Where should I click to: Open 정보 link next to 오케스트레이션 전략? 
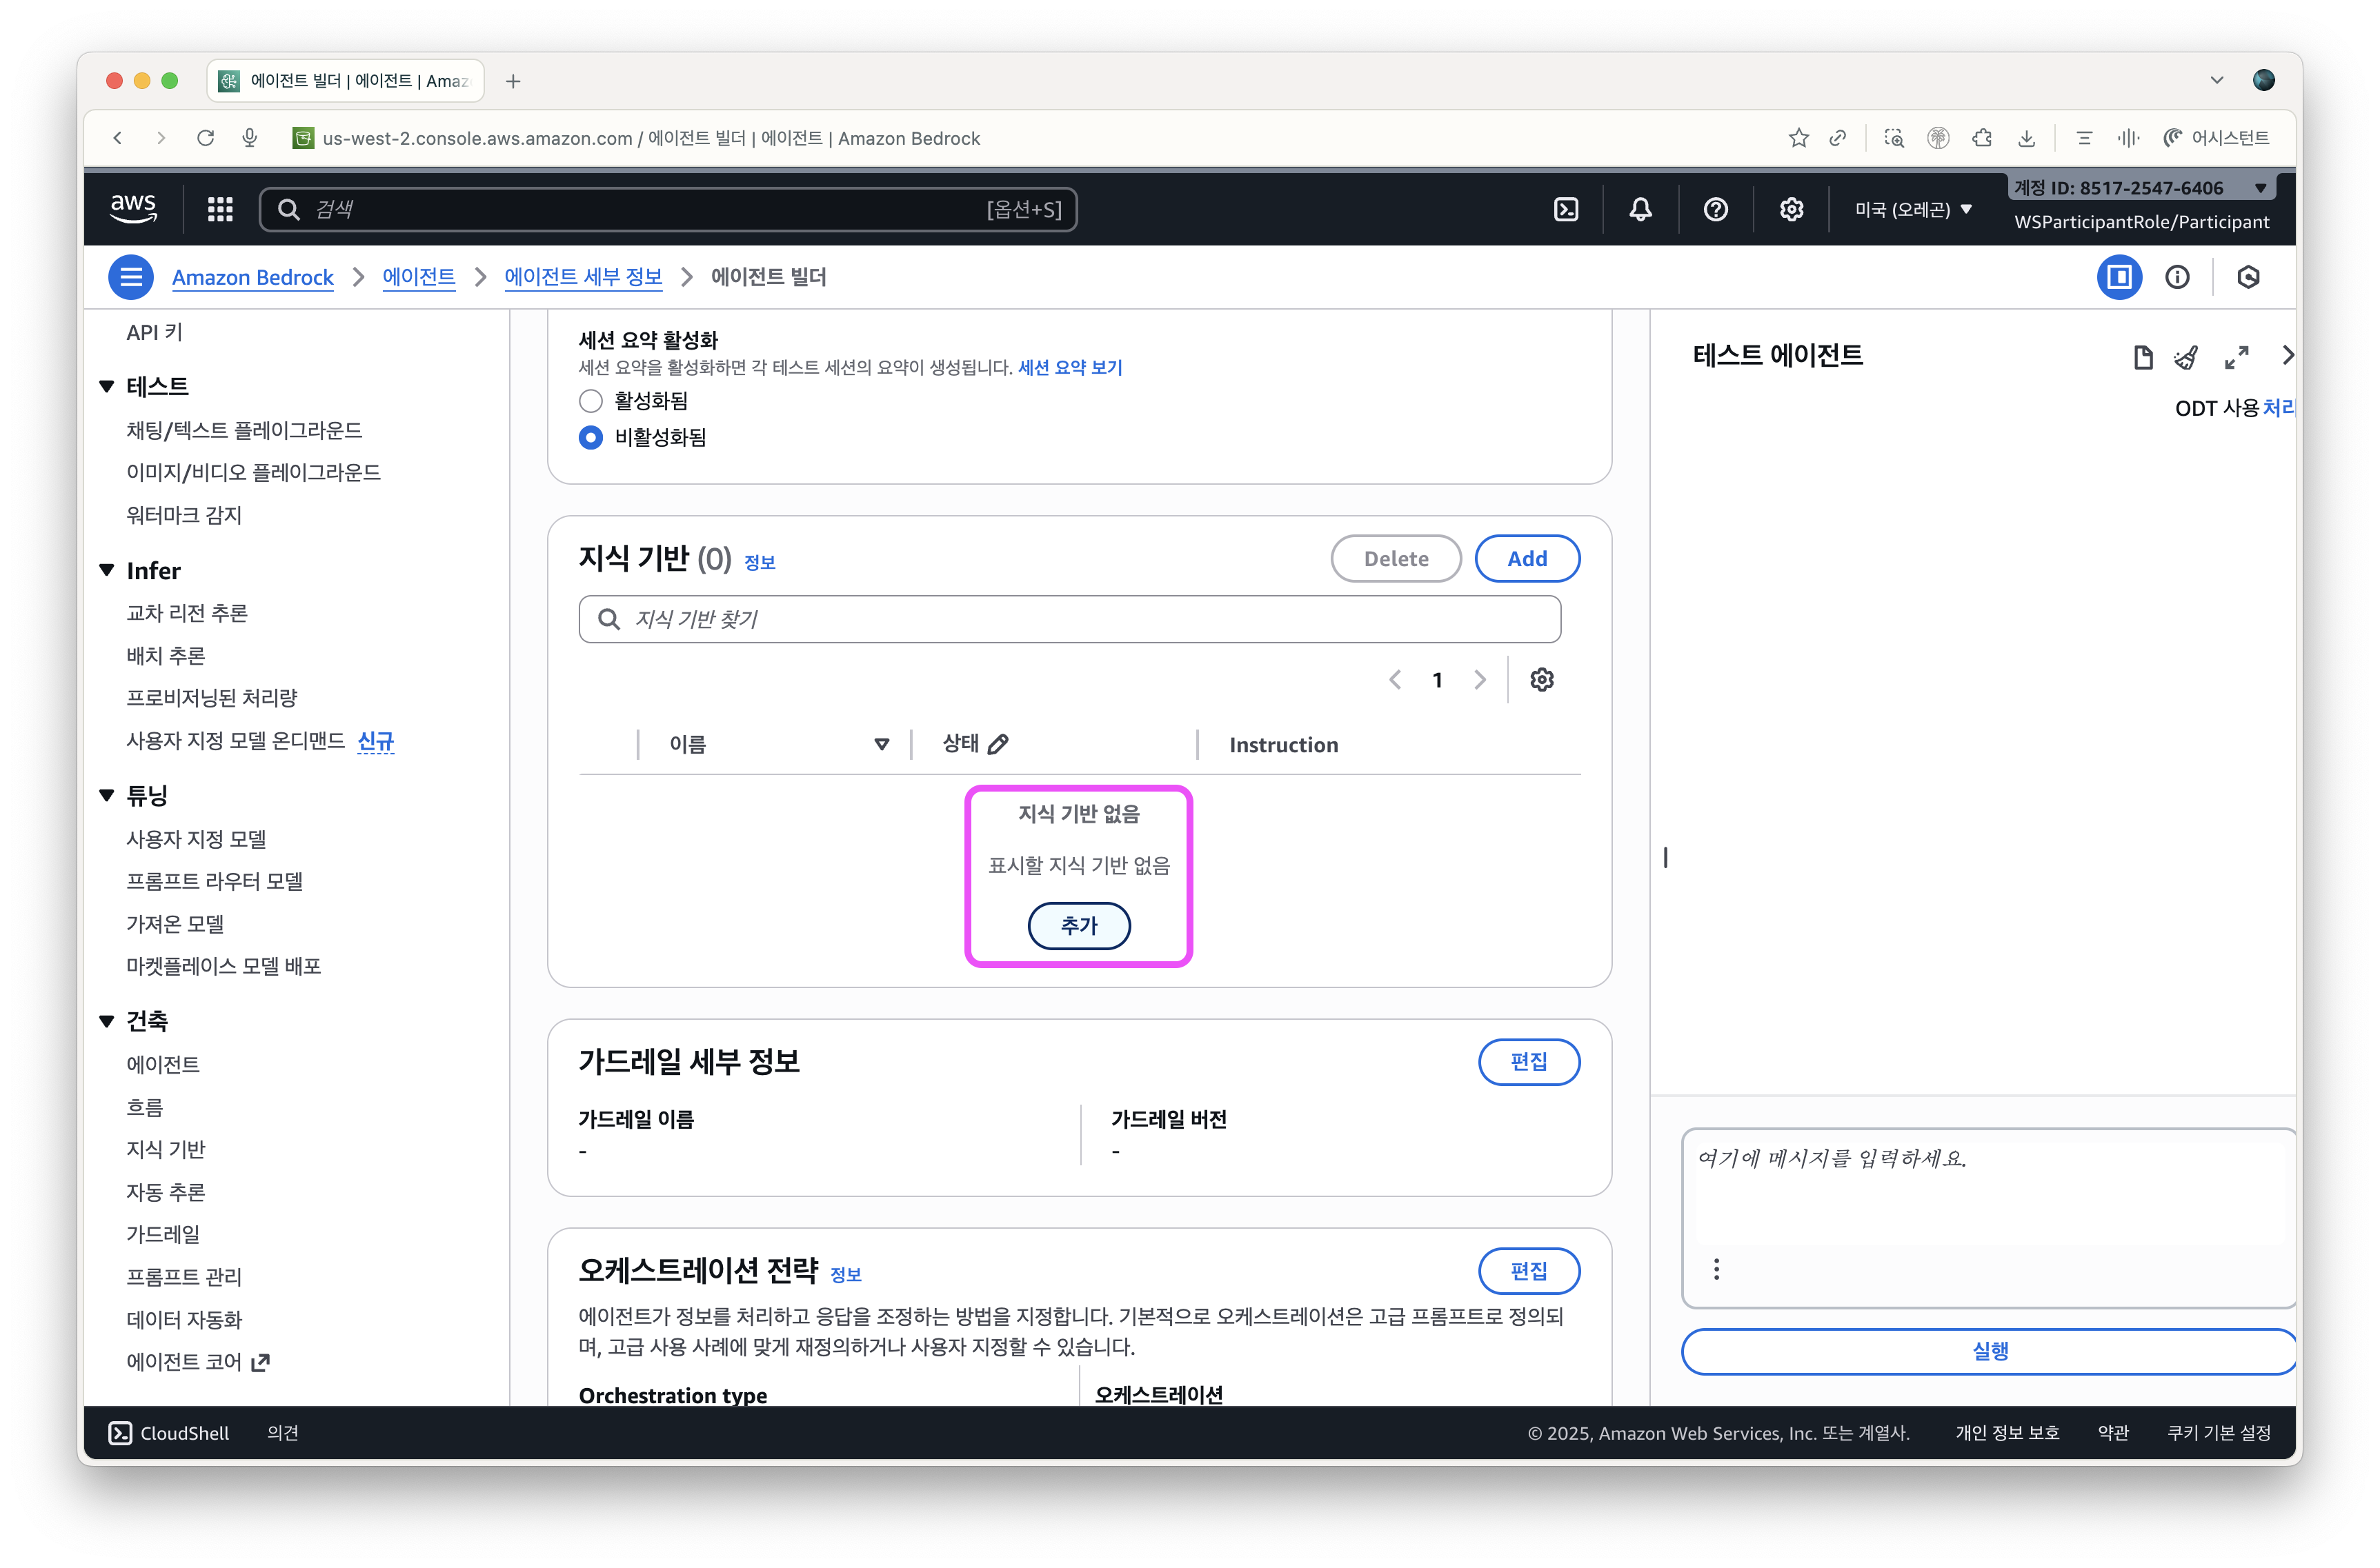tap(845, 1274)
